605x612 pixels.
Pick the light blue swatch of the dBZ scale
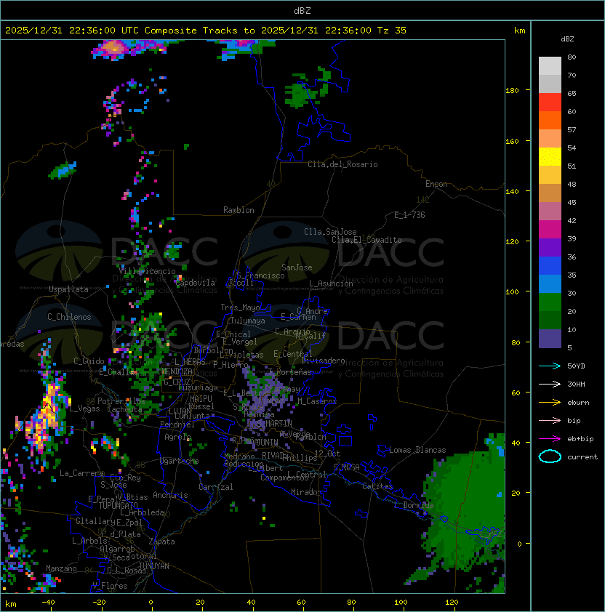tap(550, 283)
